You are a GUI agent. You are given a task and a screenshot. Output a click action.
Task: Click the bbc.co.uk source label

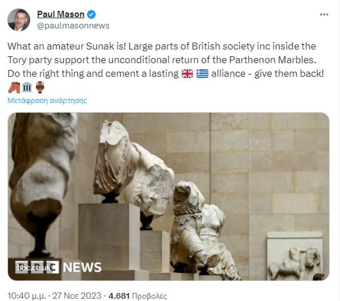(34, 268)
